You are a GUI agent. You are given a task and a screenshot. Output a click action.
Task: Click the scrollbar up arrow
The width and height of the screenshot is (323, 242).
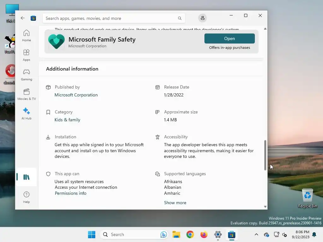pyautogui.click(x=265, y=29)
